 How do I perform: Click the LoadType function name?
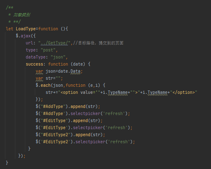click(x=26, y=29)
